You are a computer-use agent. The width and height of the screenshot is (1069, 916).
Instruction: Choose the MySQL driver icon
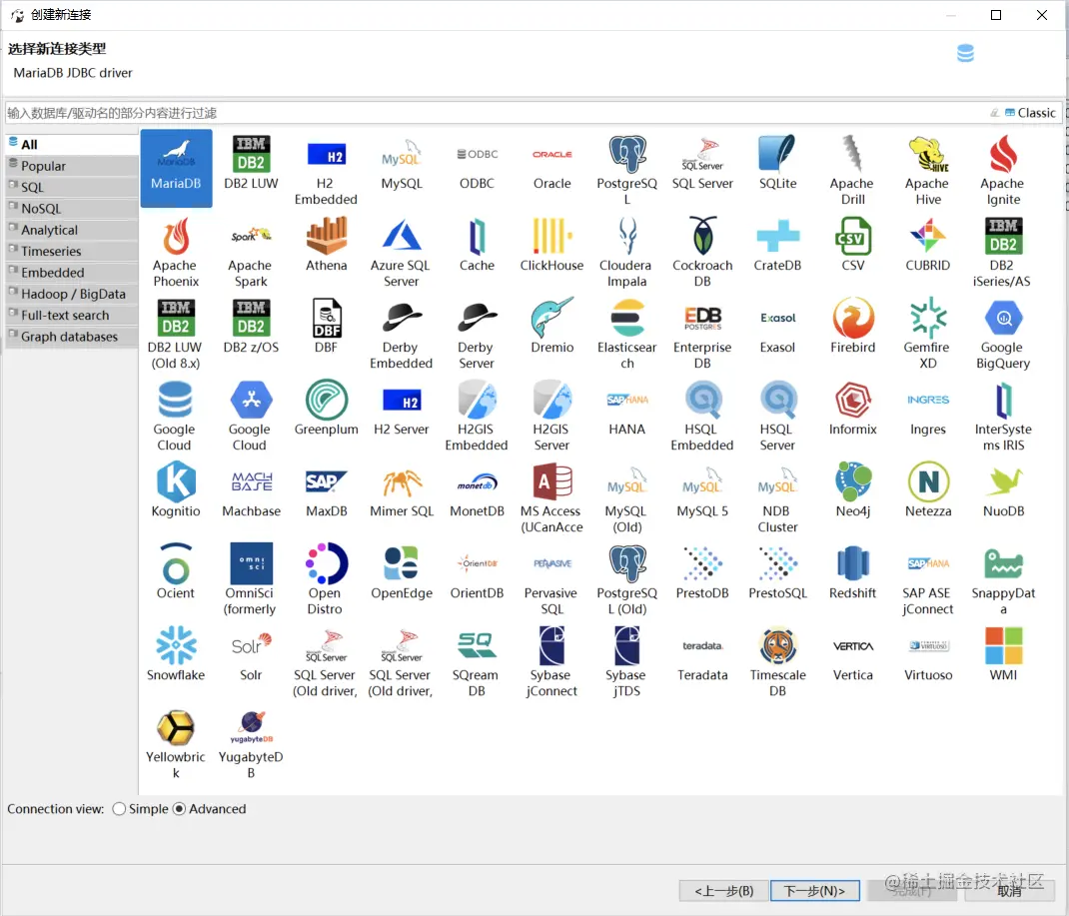pos(402,155)
